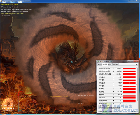This screenshot has height=115, width=140.
Task: Click the graph beside 99 % GPU load
Action: 129,98
